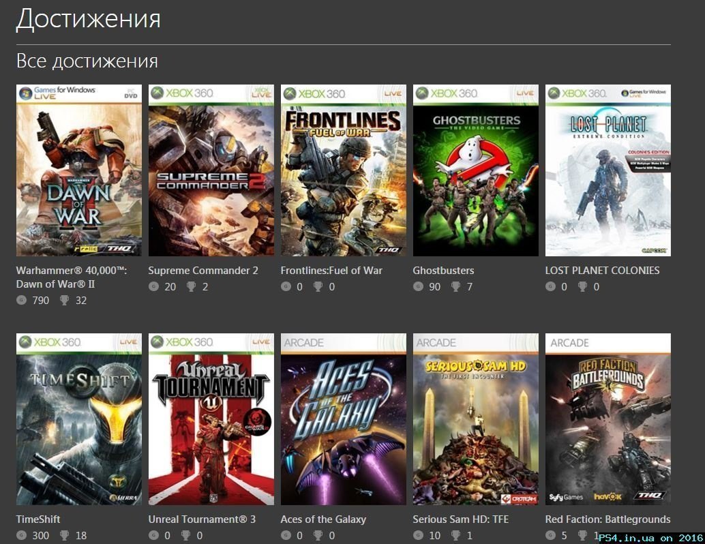This screenshot has height=544, width=705.
Task: Select the Serious Sam HD cover
Action: tap(476, 419)
